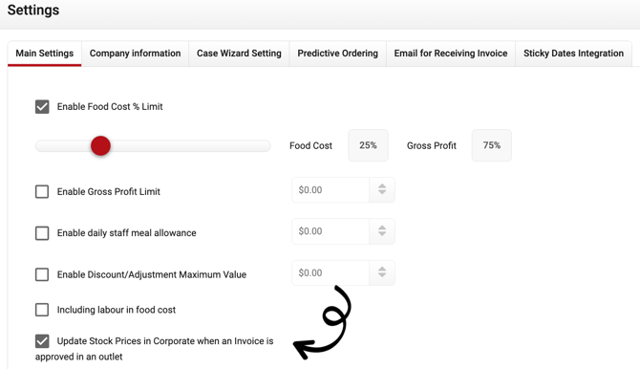The image size is (640, 369).
Task: Increase staff meal allowance with up arrow
Action: tap(382, 228)
